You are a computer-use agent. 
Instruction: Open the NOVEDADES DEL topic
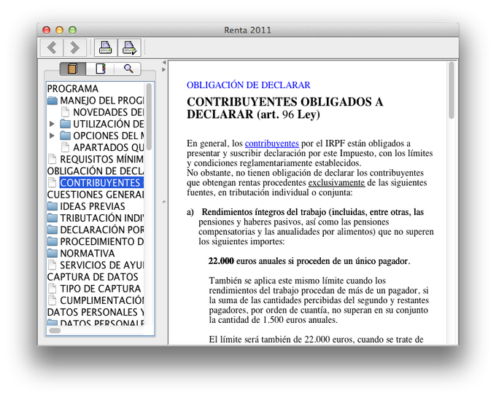tap(109, 112)
